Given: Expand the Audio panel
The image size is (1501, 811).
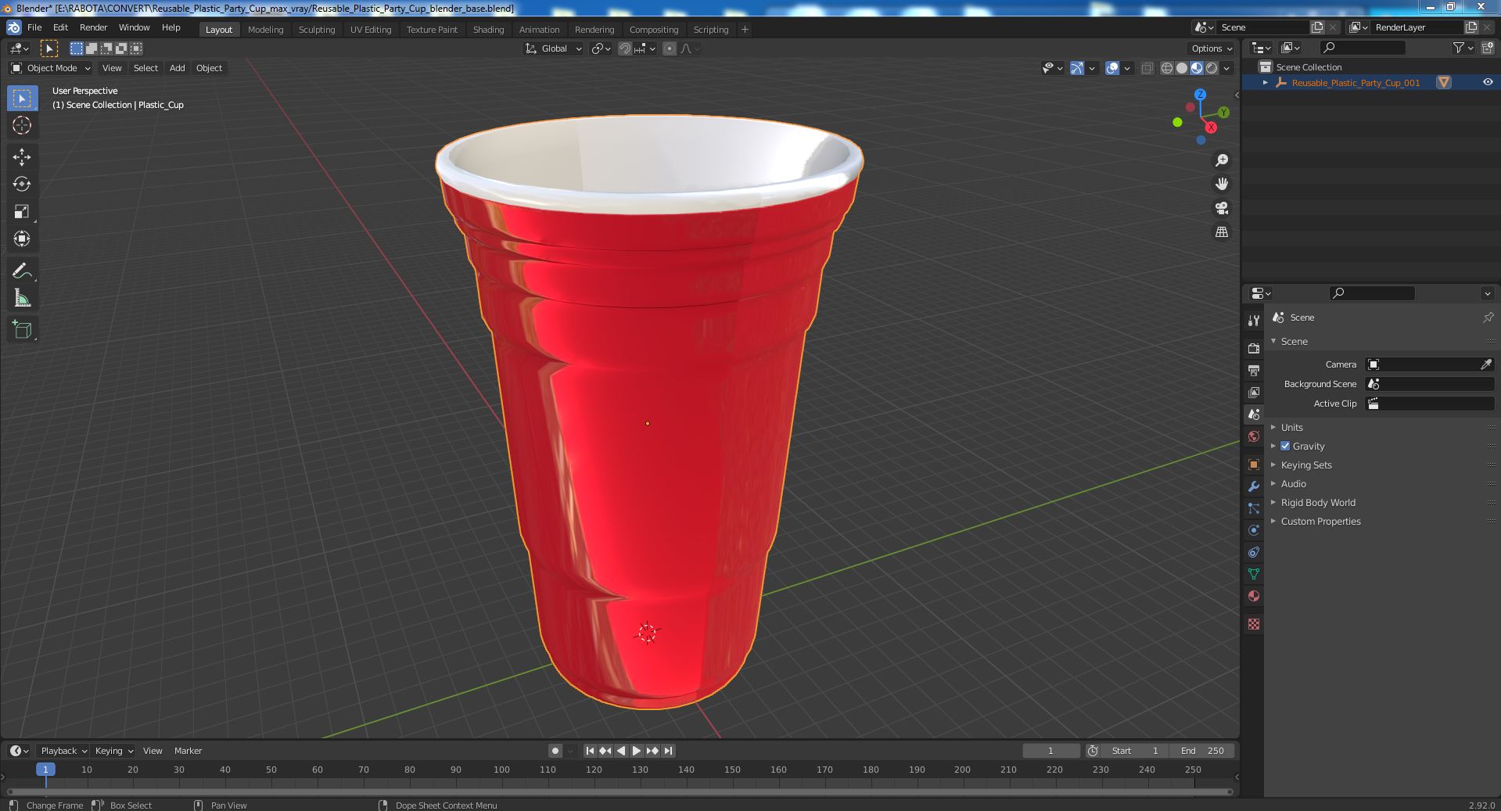Looking at the screenshot, I should (1293, 483).
